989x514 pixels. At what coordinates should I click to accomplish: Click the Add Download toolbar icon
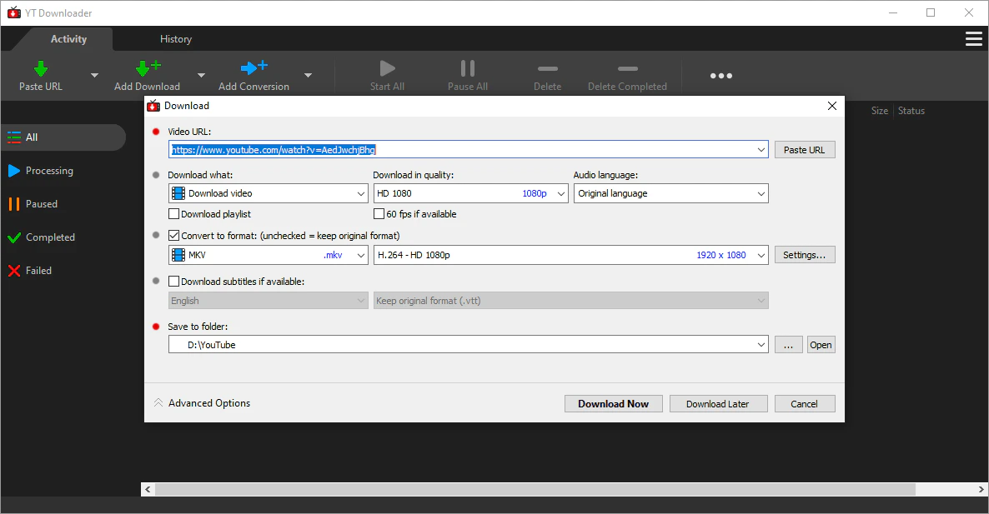click(147, 69)
